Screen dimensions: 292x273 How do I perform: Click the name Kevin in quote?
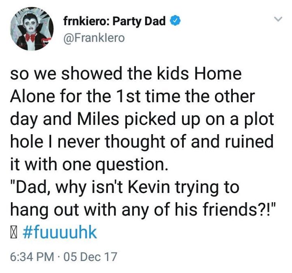click(149, 187)
